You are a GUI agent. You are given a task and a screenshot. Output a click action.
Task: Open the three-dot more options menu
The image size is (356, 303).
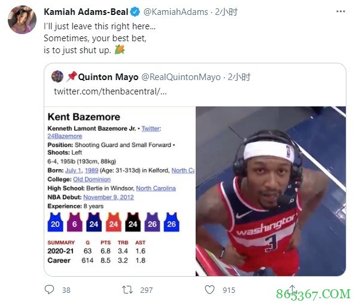340,11
